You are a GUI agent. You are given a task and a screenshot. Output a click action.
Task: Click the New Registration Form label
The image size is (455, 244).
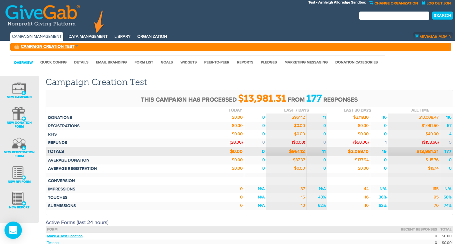point(19,154)
